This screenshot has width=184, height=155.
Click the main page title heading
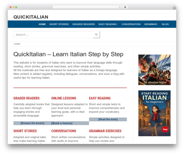(x=68, y=54)
